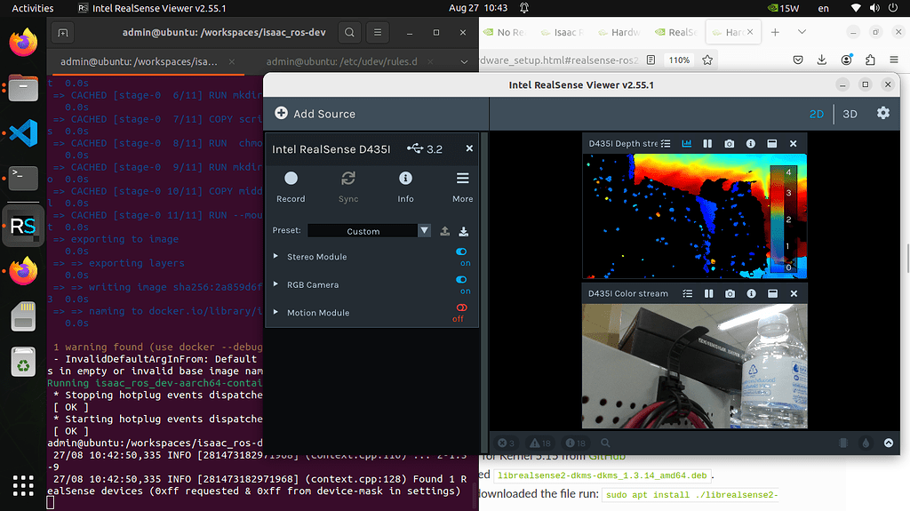The width and height of the screenshot is (910, 511).
Task: Toggle RGB Camera off
Action: click(461, 279)
